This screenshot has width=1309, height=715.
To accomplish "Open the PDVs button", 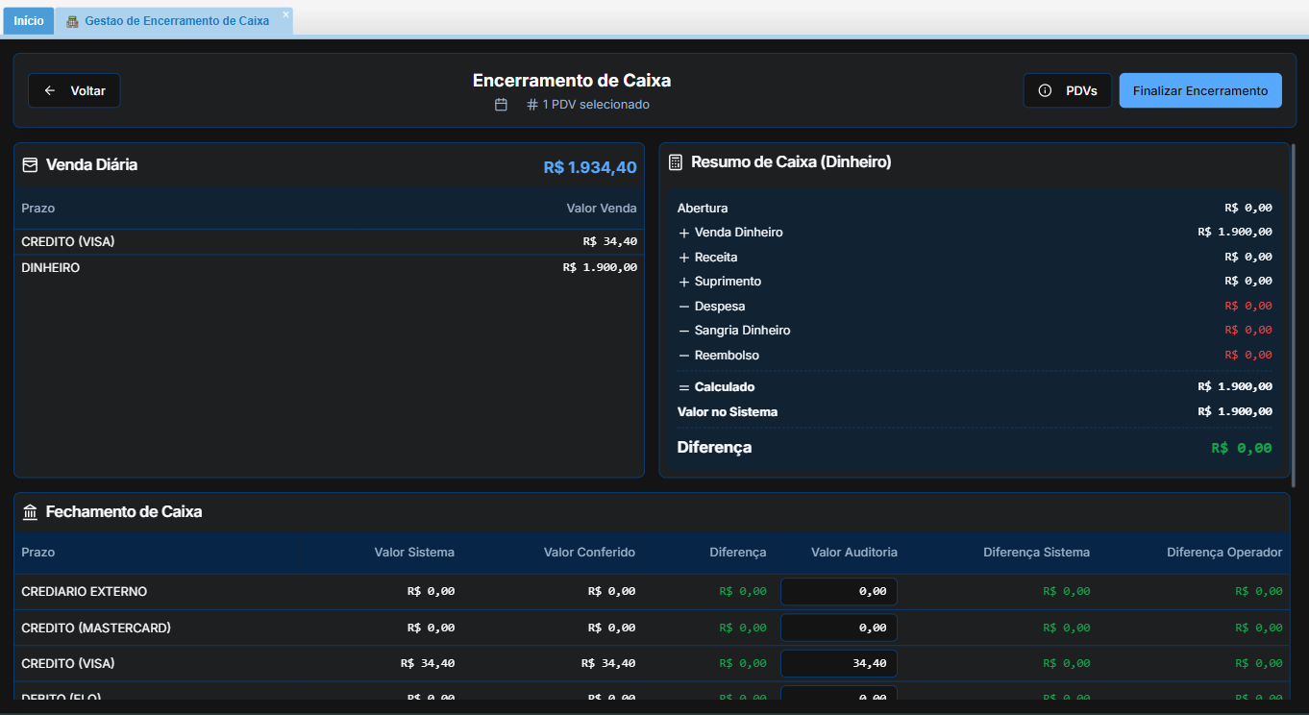I will click(1068, 90).
